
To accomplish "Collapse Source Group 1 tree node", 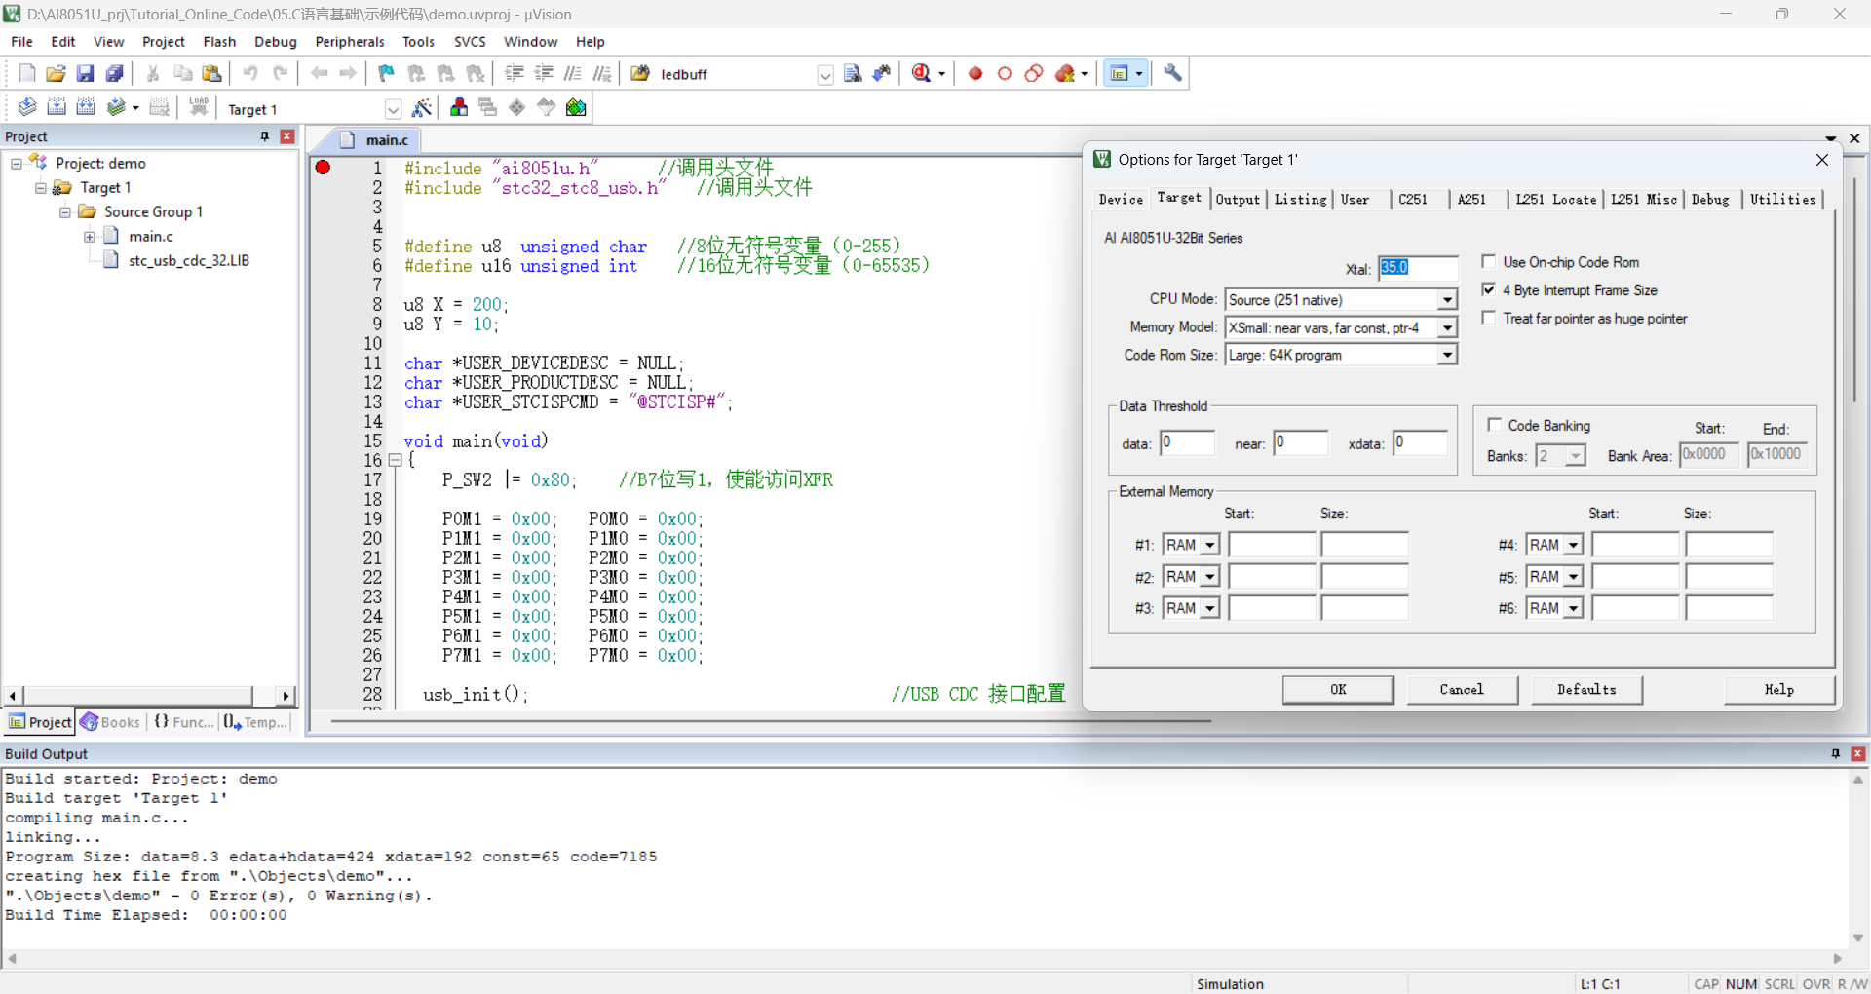I will (65, 211).
